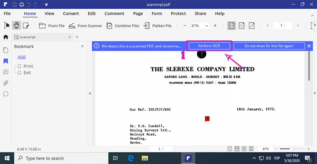This screenshot has height=164, width=317.
Task: Toggle the Bookmark panel icon
Action: point(6,61)
